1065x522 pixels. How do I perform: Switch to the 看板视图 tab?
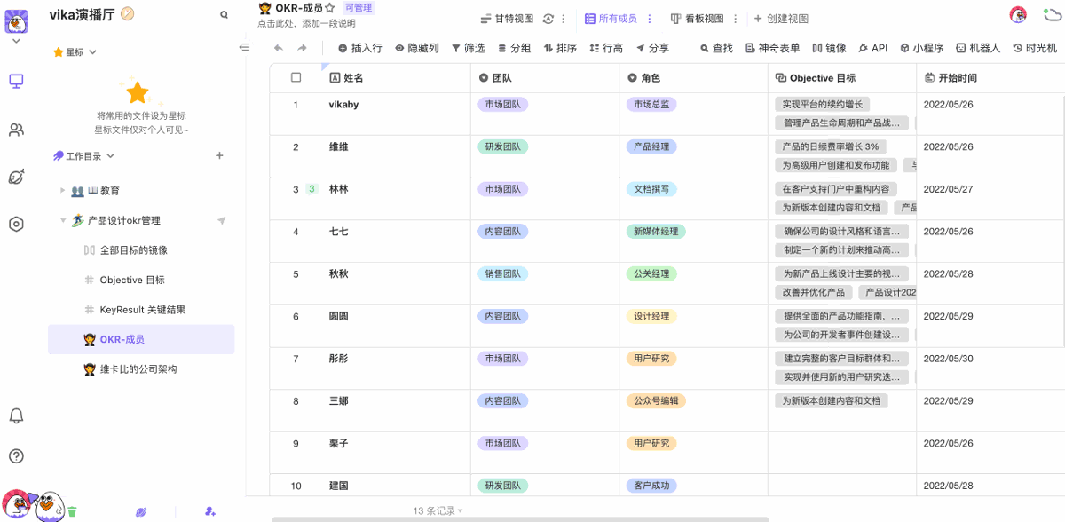click(697, 19)
